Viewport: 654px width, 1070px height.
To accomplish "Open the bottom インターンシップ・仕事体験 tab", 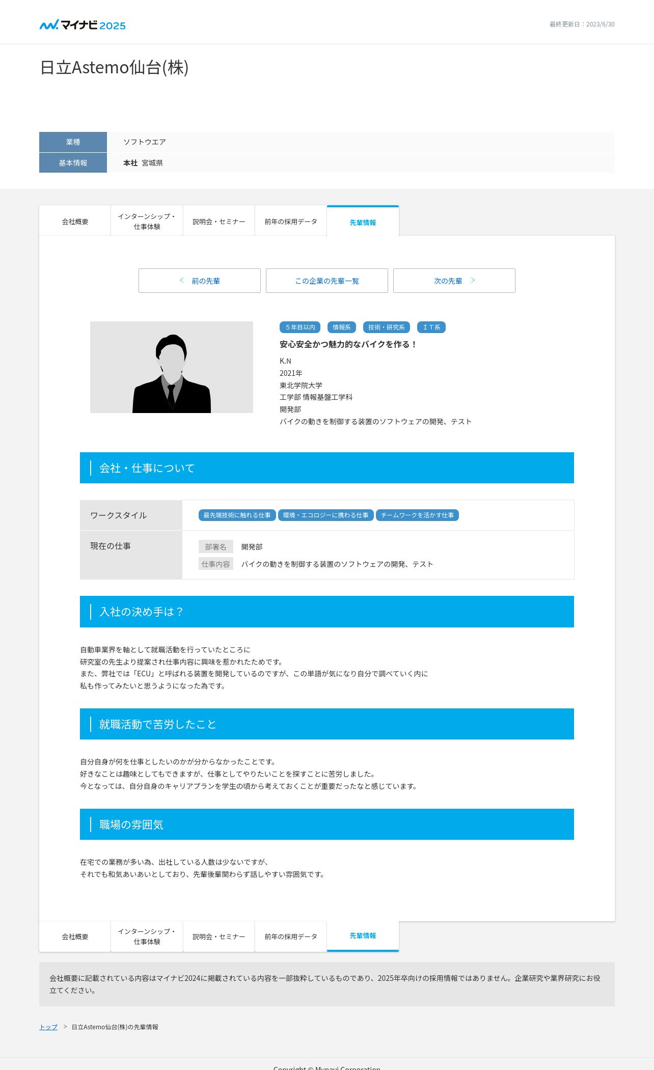I will coord(147,937).
